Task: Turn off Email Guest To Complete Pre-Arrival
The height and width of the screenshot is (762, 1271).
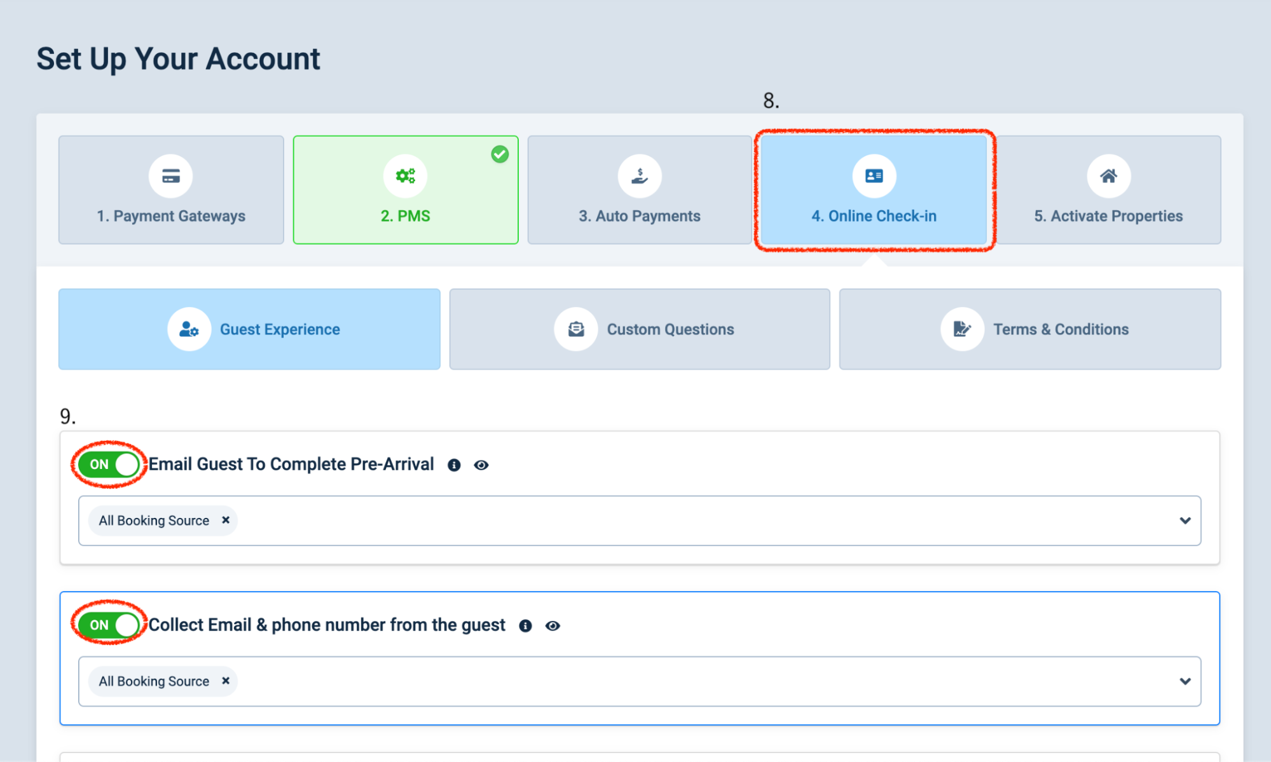Action: [x=109, y=465]
